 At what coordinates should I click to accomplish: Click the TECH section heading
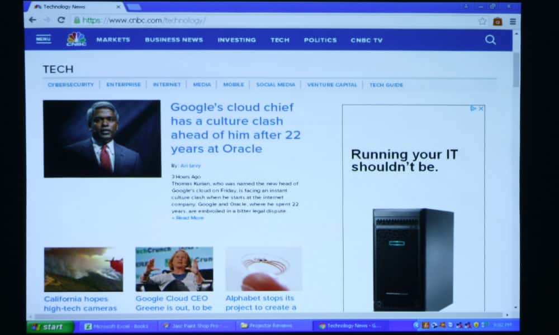pyautogui.click(x=58, y=69)
